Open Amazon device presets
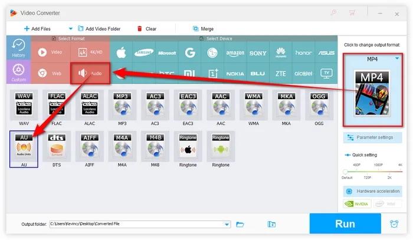 (235, 52)
